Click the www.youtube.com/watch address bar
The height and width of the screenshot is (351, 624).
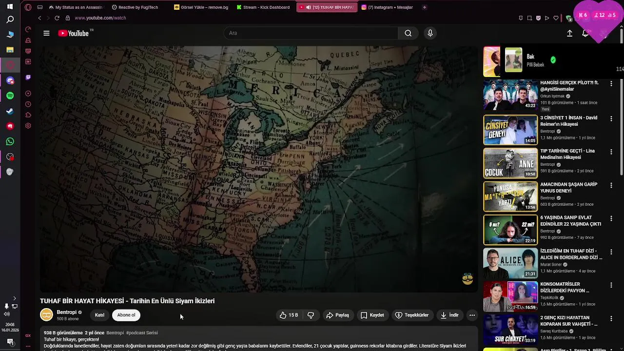coord(100,18)
